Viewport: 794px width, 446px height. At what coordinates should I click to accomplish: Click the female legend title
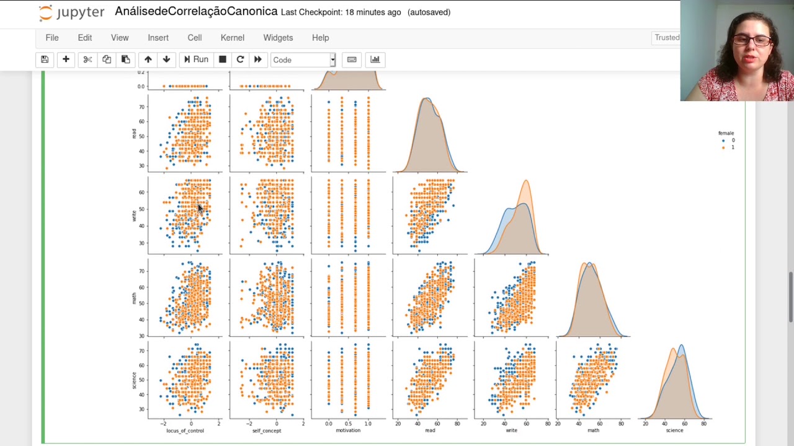point(726,133)
